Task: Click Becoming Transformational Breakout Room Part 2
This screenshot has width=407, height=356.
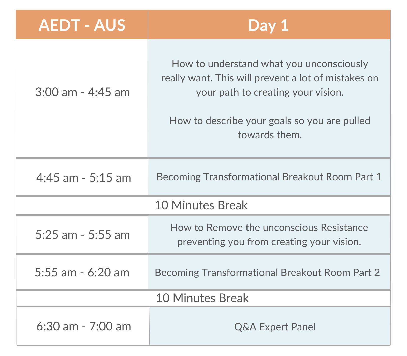Action: point(267,272)
